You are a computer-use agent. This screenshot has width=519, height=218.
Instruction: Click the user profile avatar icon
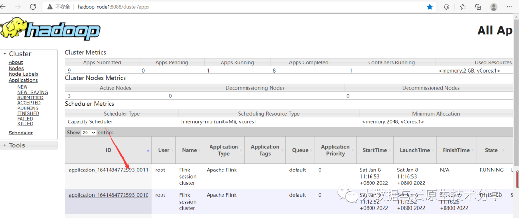[494, 7]
